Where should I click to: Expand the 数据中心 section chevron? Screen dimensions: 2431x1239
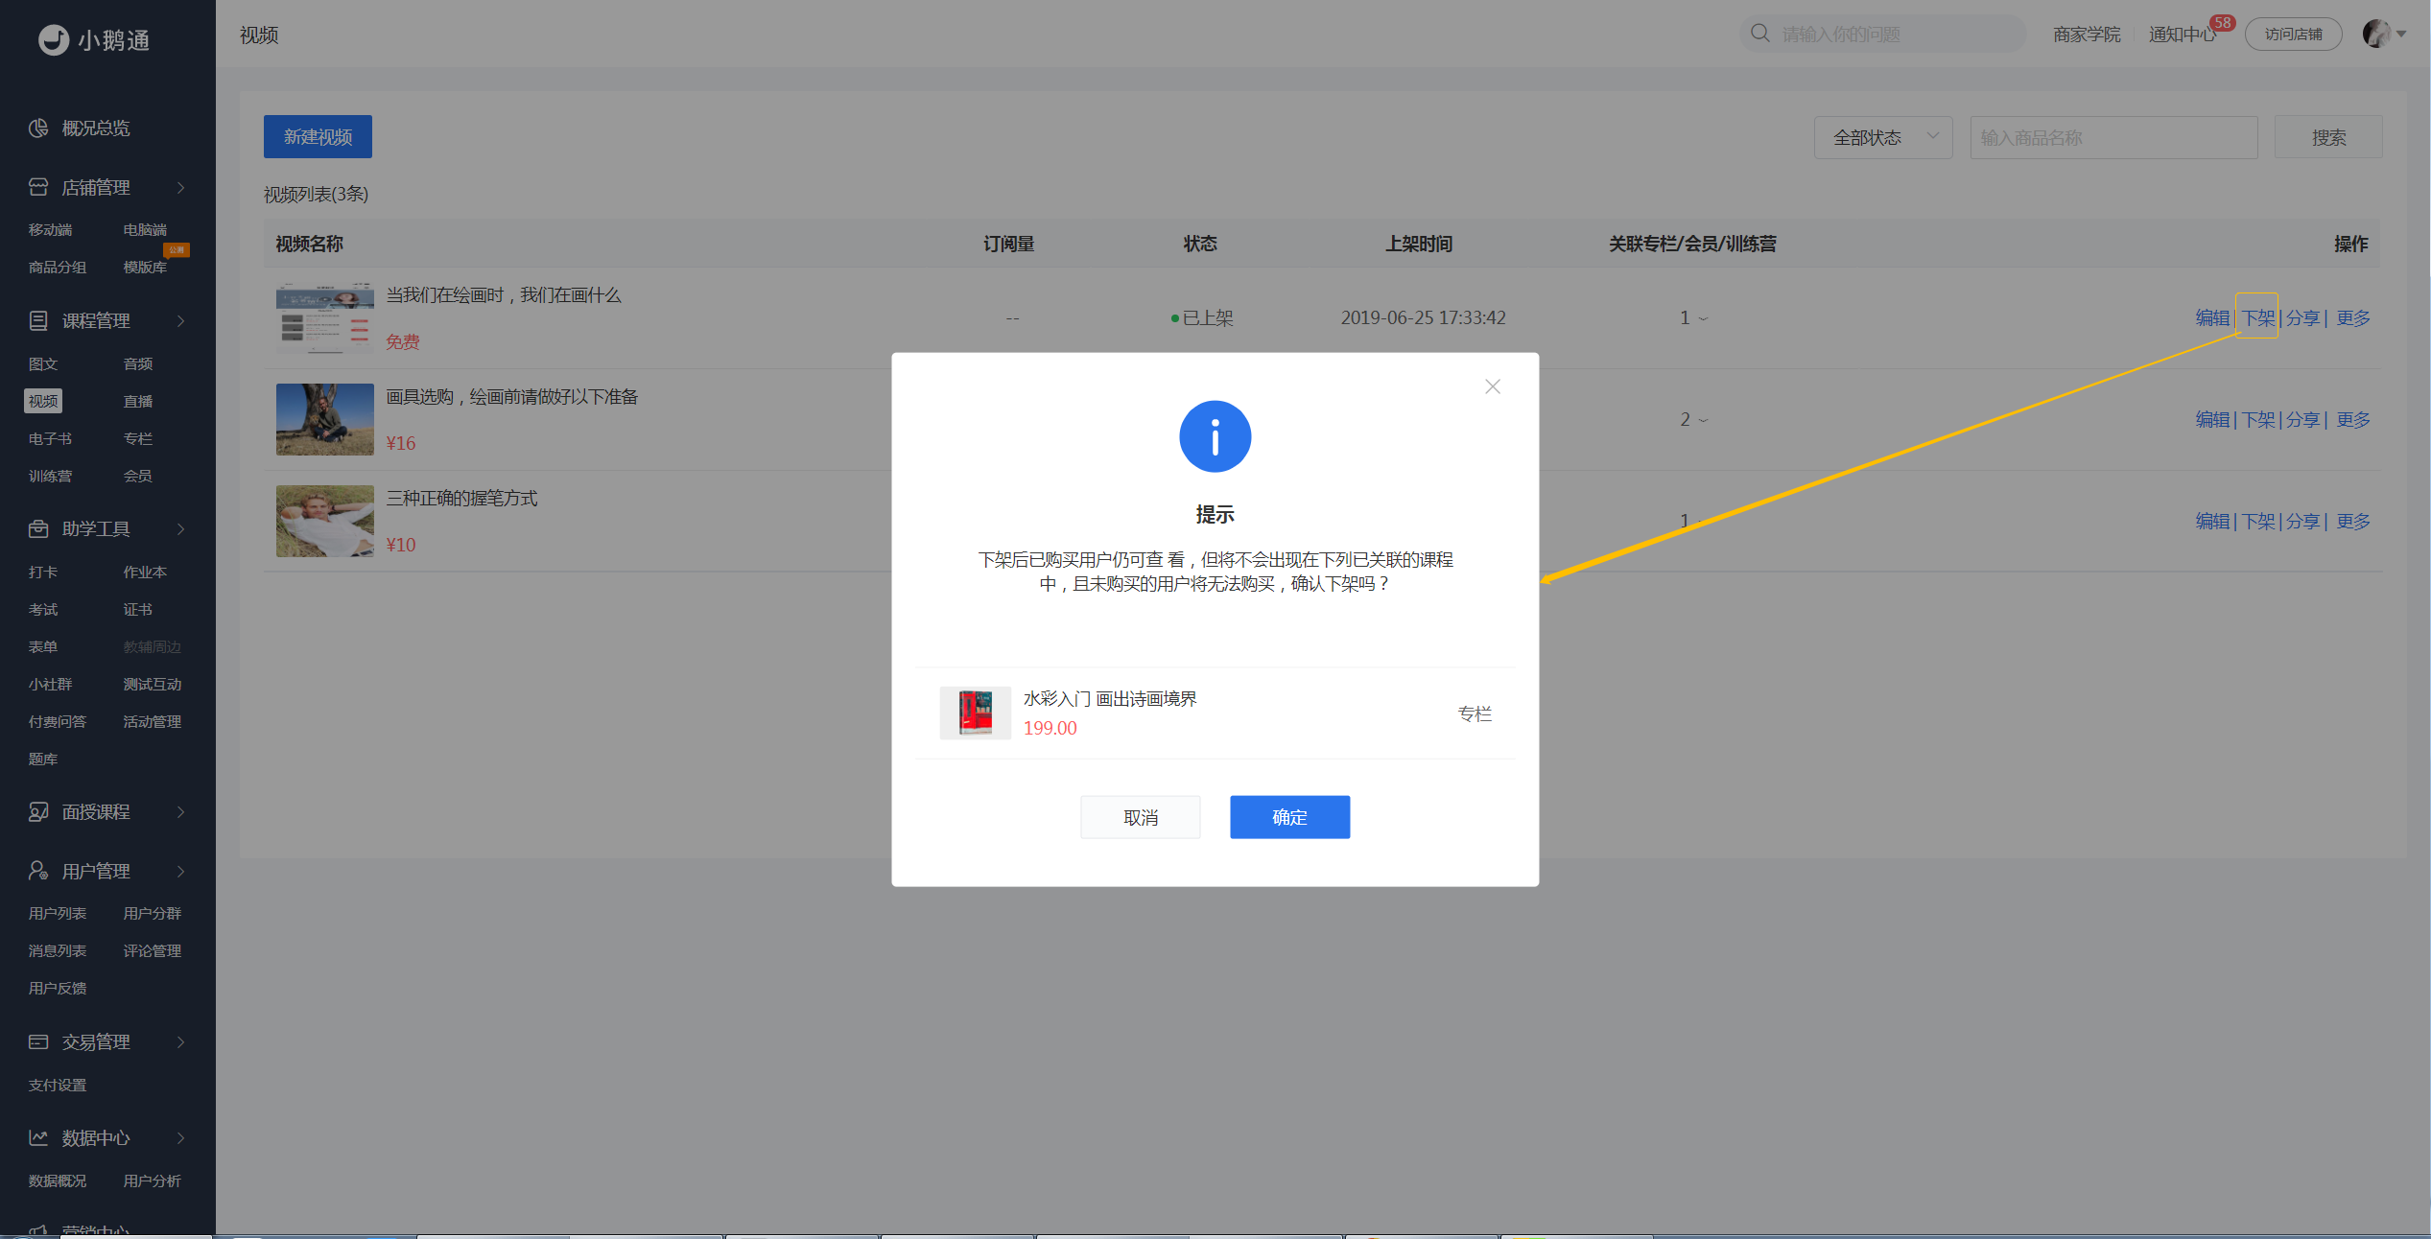180,1137
